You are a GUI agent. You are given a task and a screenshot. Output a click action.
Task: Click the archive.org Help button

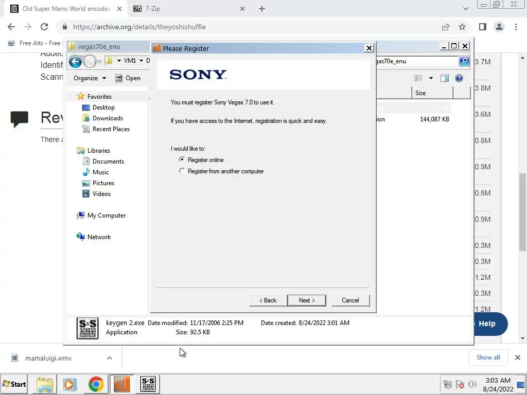tap(490, 324)
